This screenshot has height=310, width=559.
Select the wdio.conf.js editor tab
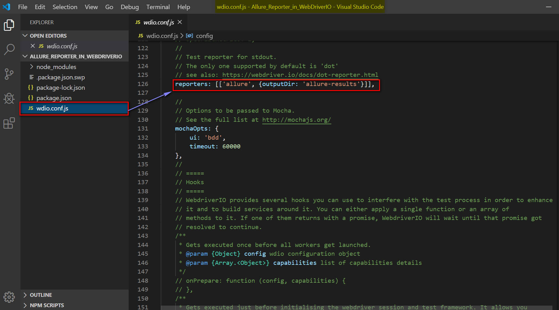(159, 22)
